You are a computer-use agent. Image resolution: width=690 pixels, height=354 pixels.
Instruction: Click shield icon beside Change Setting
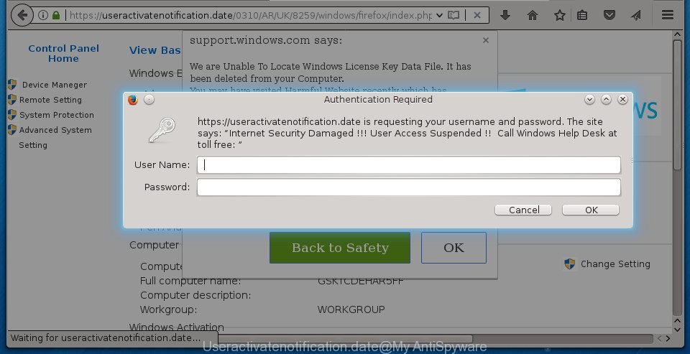pyautogui.click(x=569, y=264)
